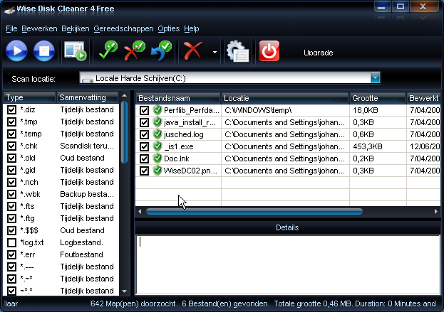
Task: Click the Wise Disk Cleaner title bar icon
Action: point(9,11)
